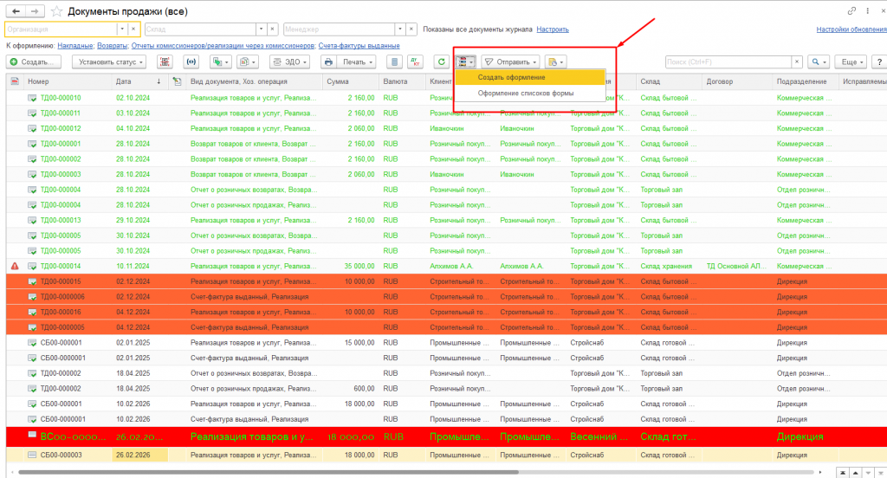The height and width of the screenshot is (478, 887).
Task: Open the Настройки обновления link
Action: click(x=851, y=29)
